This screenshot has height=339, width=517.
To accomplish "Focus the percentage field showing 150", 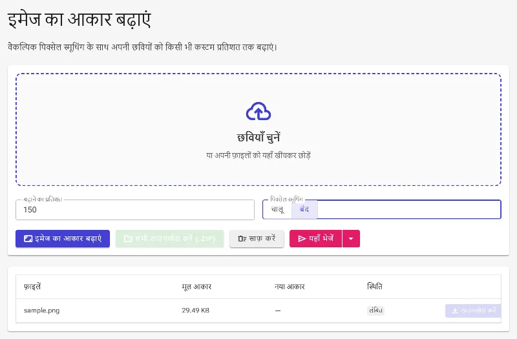I will point(135,210).
